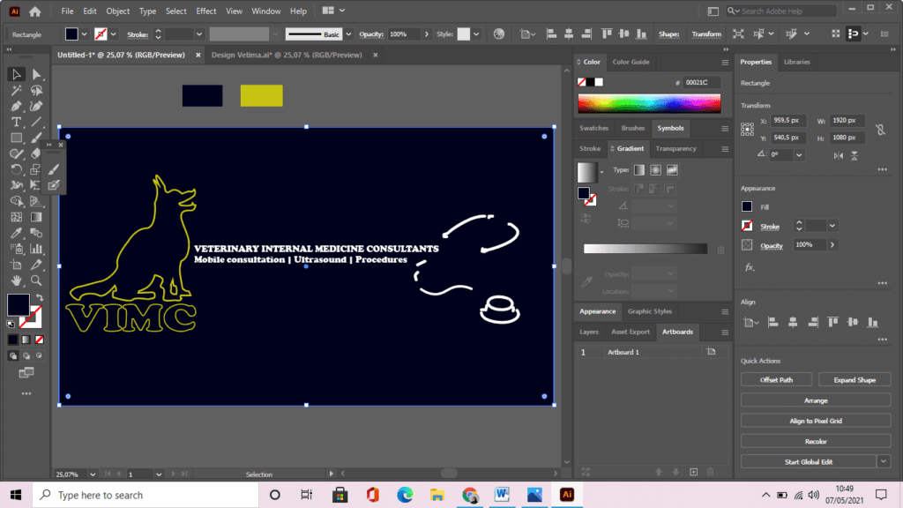
Task: Click the Swap Fill and Stroke arrow
Action: click(39, 298)
